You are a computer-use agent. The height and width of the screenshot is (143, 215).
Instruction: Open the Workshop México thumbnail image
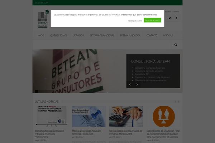[x=51, y=116]
